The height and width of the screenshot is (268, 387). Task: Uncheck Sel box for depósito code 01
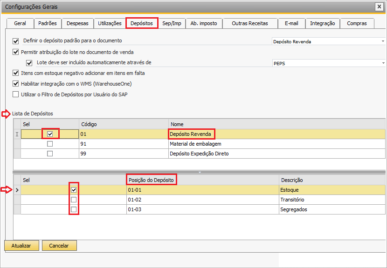click(50, 134)
